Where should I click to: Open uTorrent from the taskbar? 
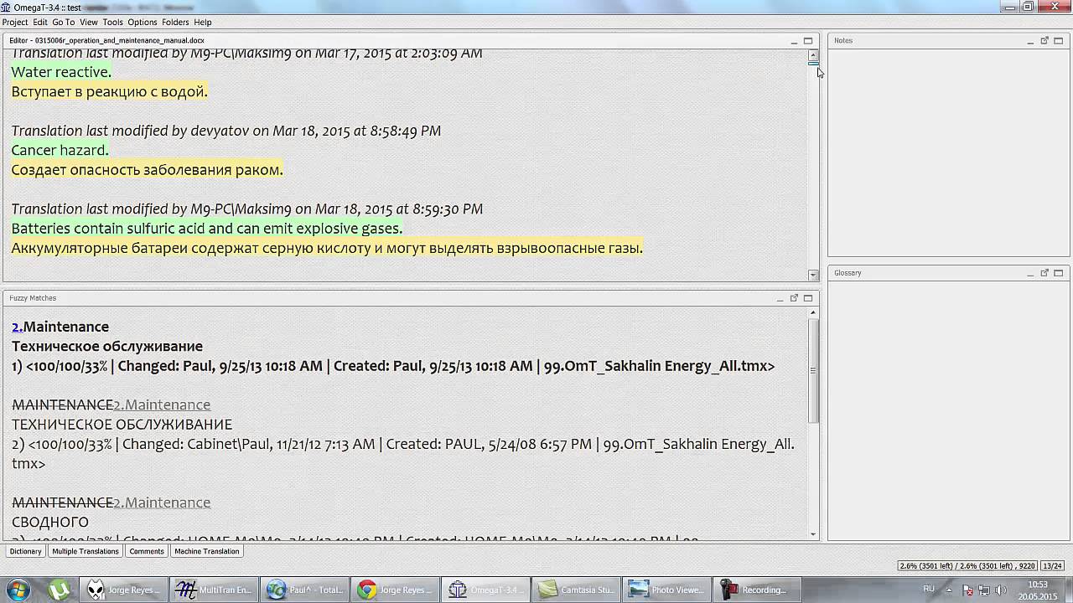click(x=59, y=590)
